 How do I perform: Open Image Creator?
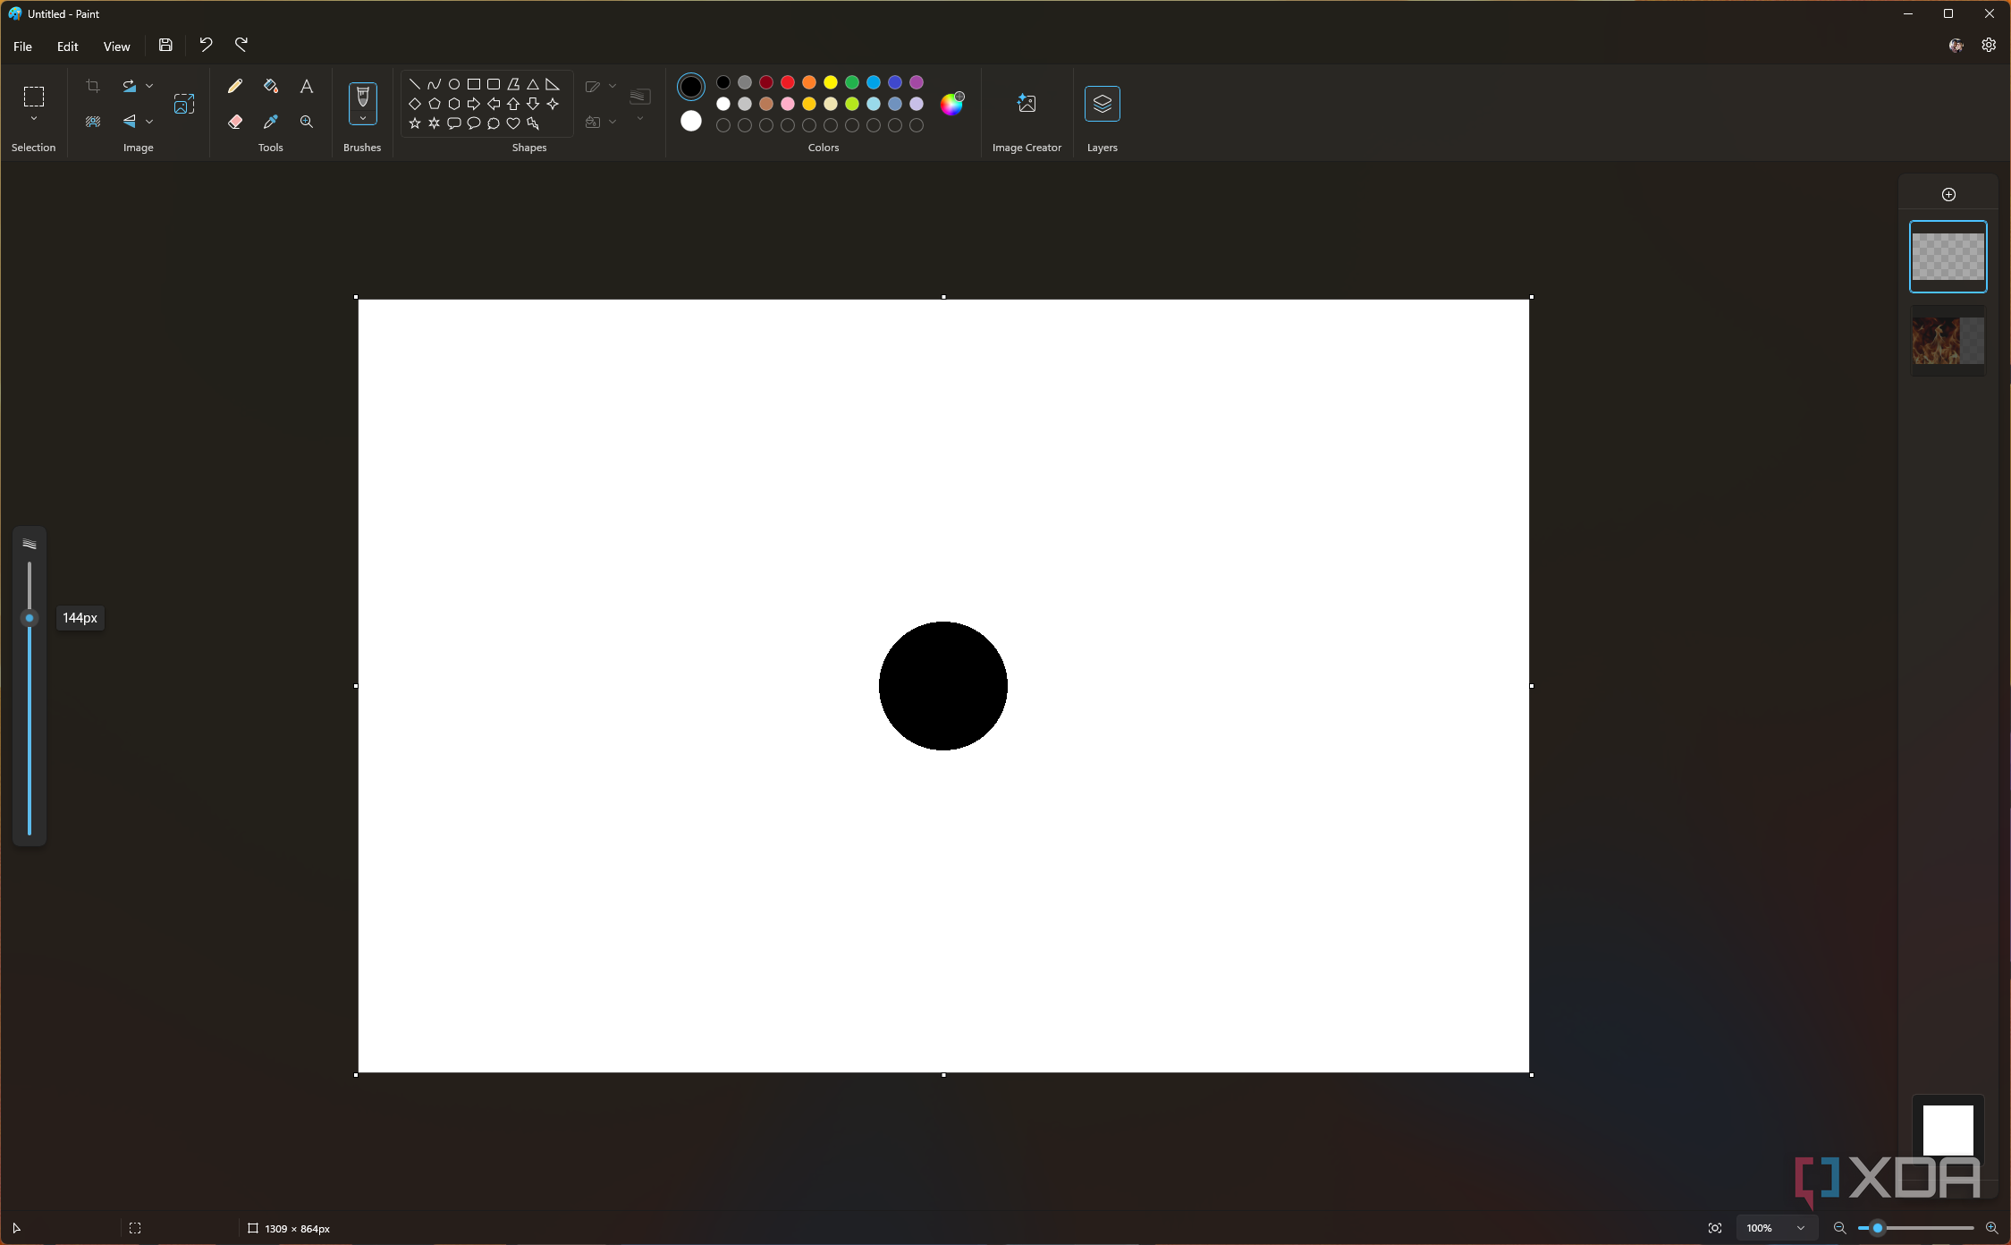1027,104
